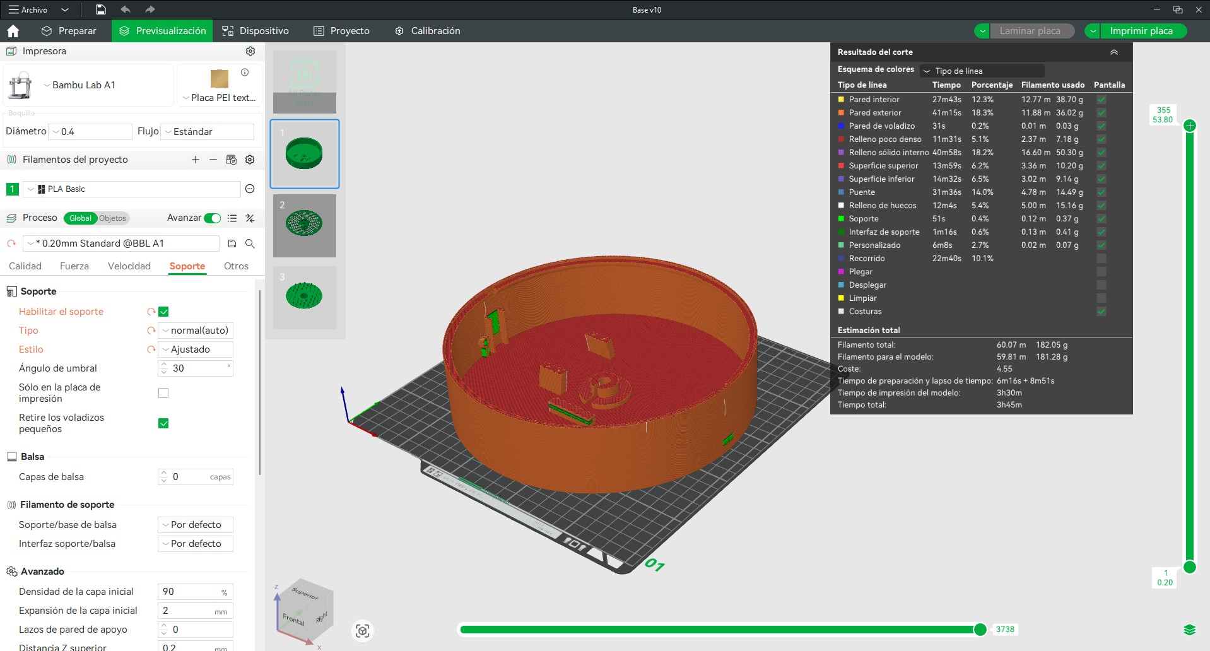
Task: Click the horizontal move slider handle
Action: [x=980, y=630]
